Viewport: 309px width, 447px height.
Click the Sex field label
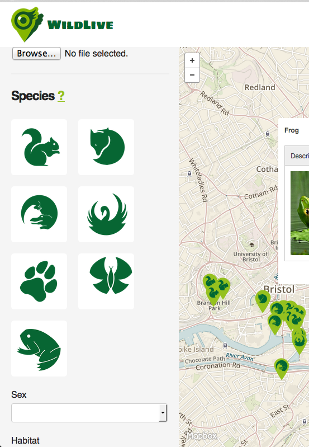[19, 394]
